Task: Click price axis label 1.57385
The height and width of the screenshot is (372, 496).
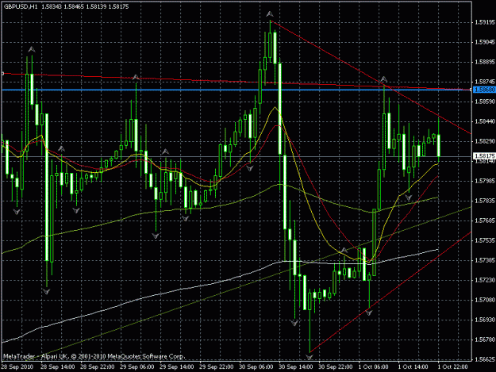Action: pyautogui.click(x=484, y=260)
